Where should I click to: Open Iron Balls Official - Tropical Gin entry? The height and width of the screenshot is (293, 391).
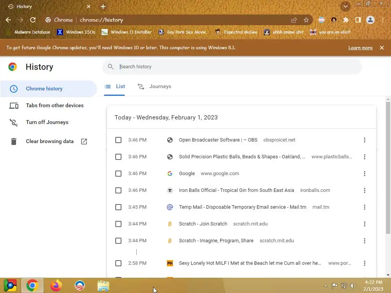point(236,190)
